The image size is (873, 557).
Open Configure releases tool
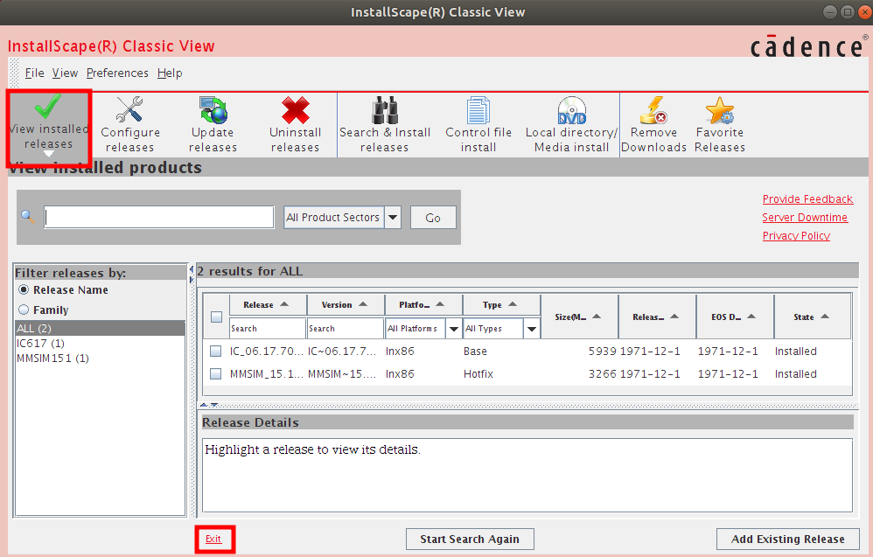[130, 125]
